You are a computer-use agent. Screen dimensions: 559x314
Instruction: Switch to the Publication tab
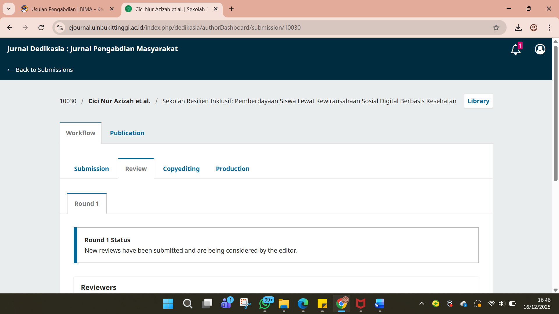127,133
